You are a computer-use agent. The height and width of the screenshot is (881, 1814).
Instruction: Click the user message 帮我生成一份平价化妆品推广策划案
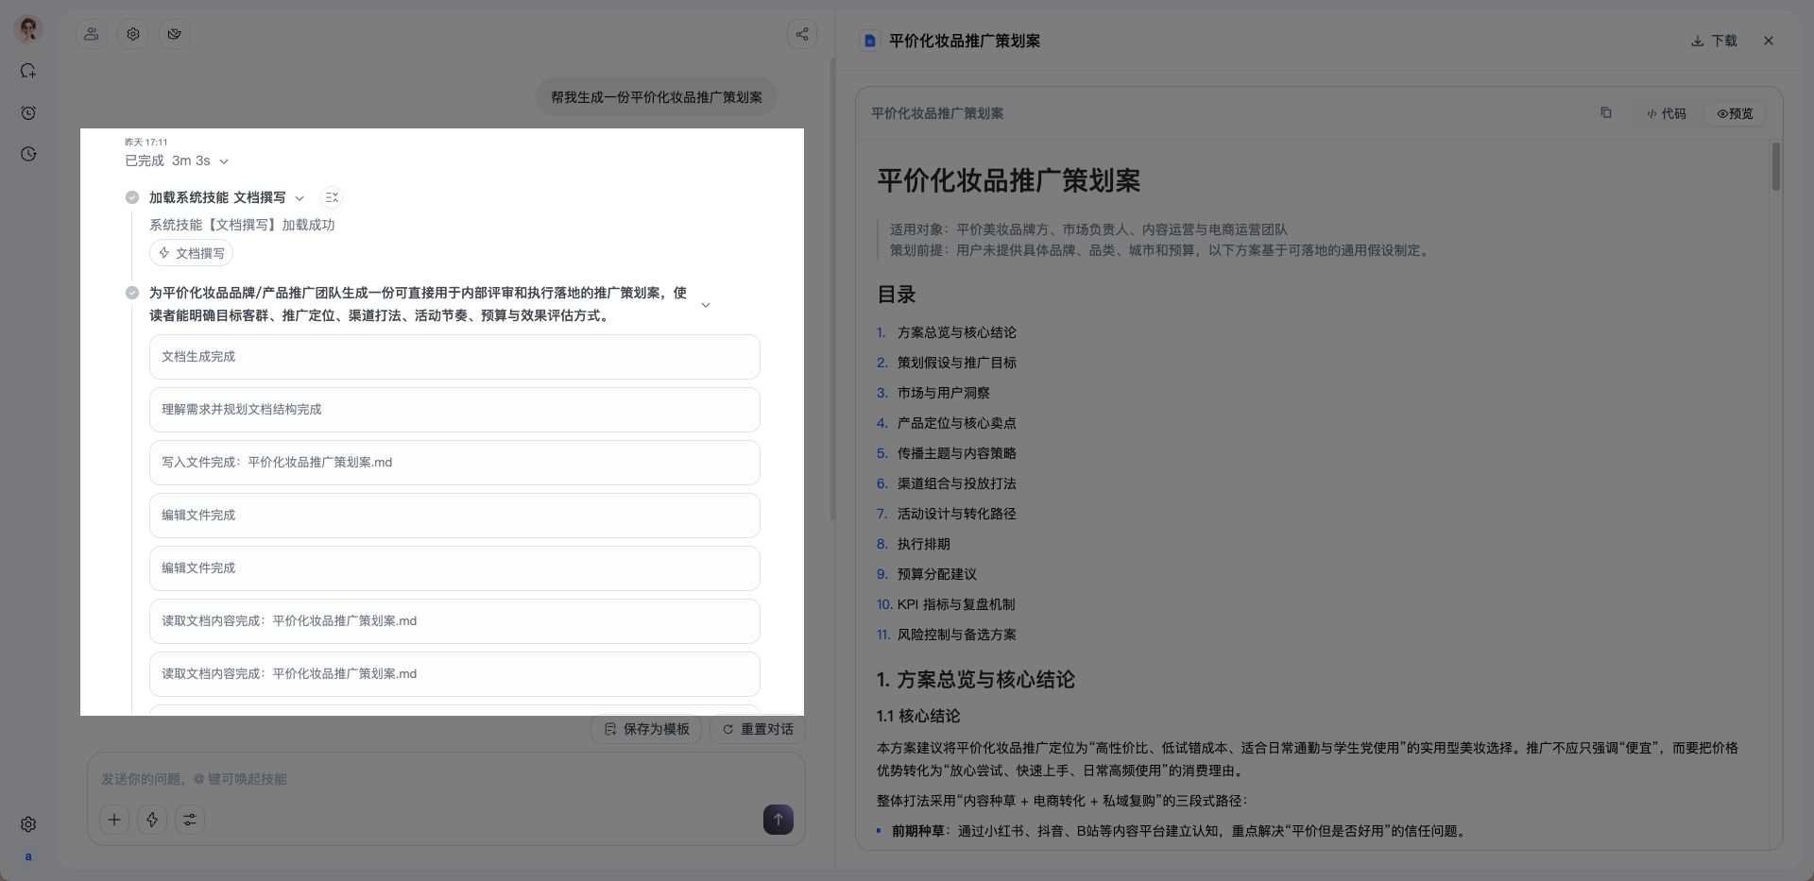pos(657,97)
